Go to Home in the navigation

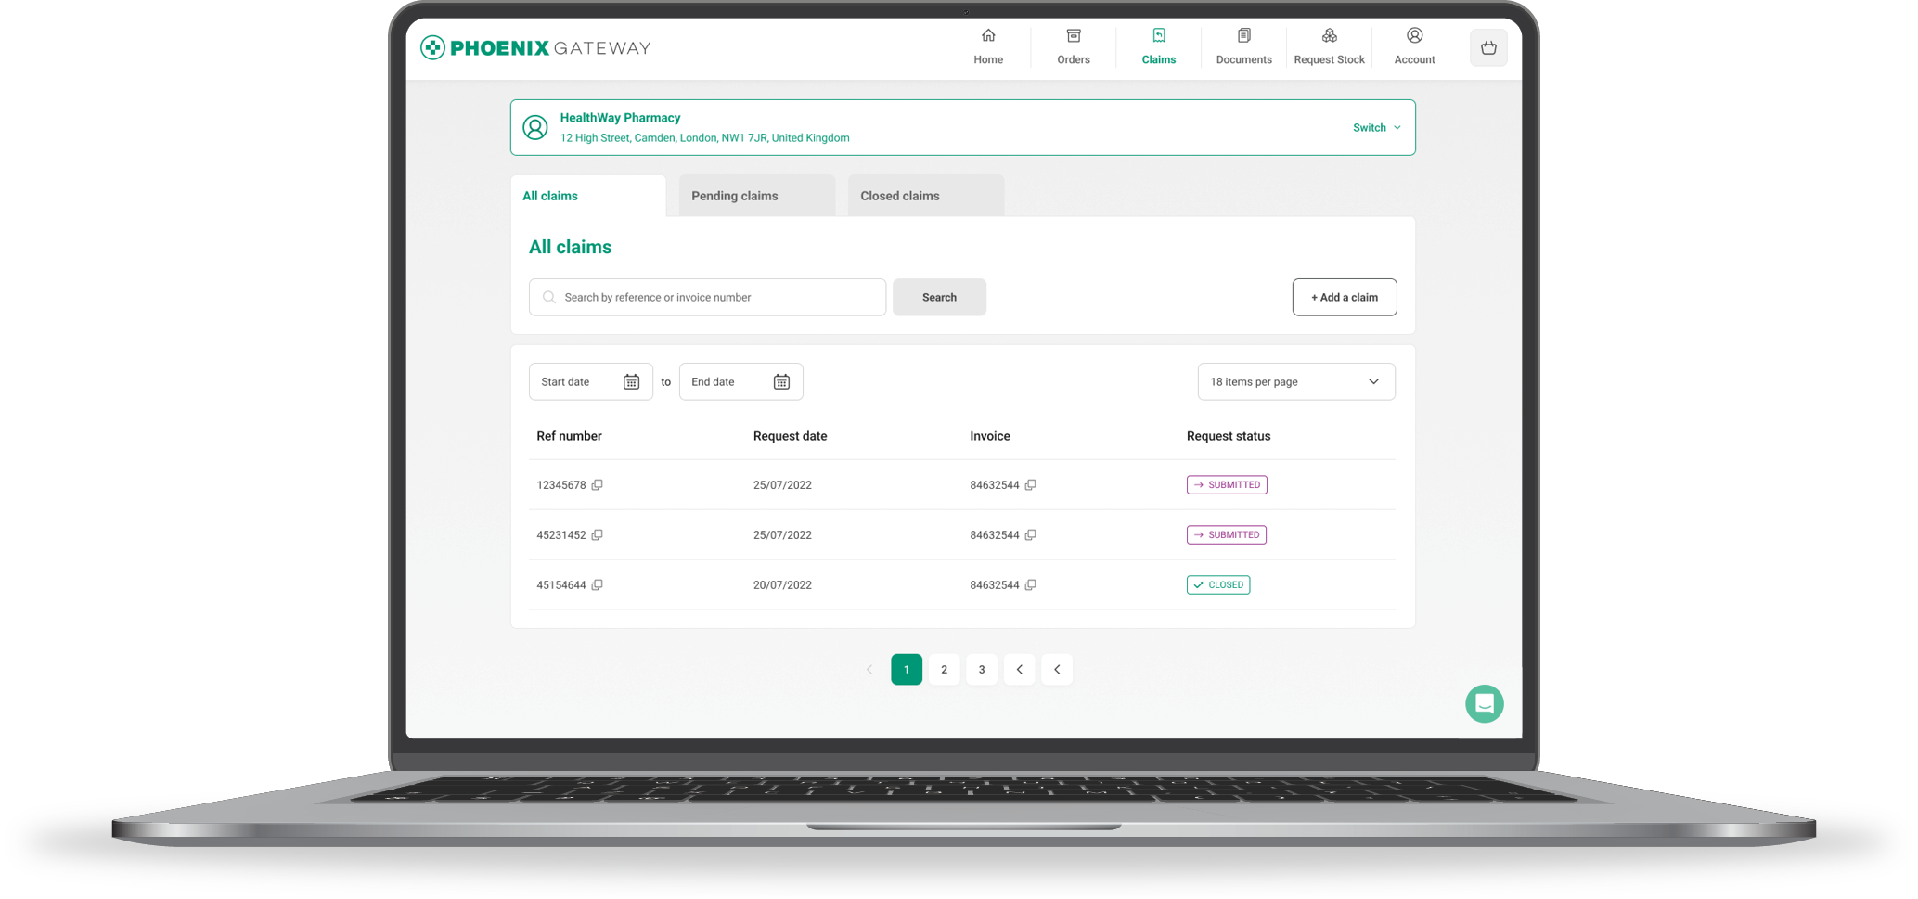coord(987,46)
